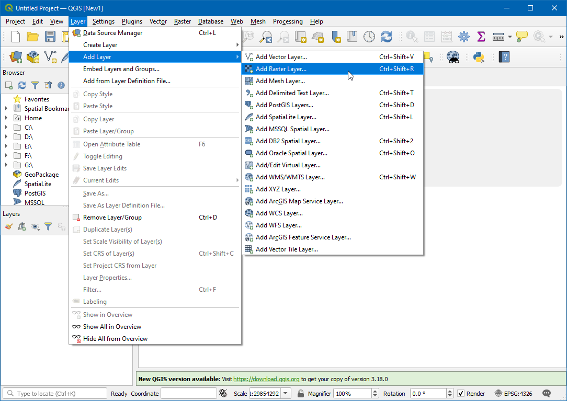This screenshot has height=401, width=567.
Task: Open the Layer Styling panel brush icon
Action: pos(8,226)
